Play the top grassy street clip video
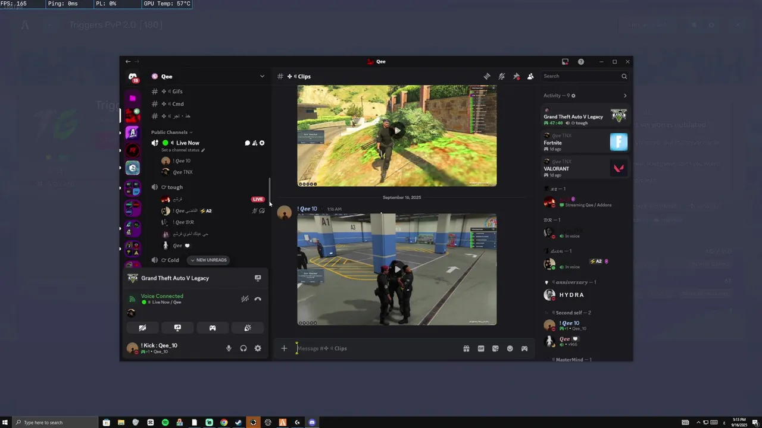Image resolution: width=762 pixels, height=428 pixels. [397, 131]
